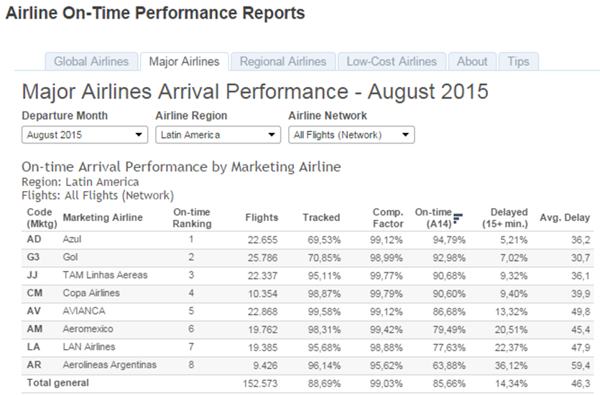Select the Gol airline name
This screenshot has height=395, width=600.
click(x=70, y=257)
